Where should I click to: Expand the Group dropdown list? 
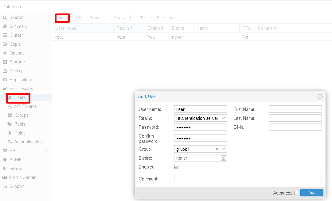224,149
